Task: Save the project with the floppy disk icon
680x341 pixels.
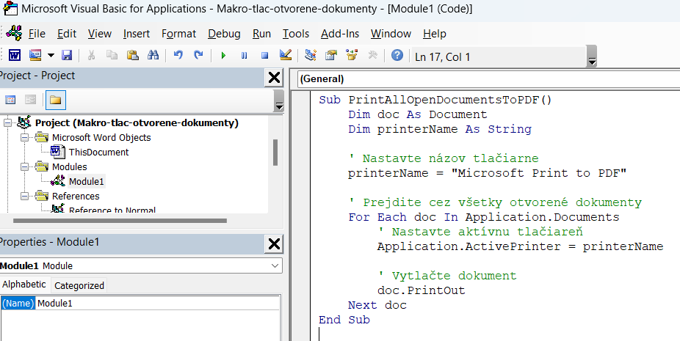Action: click(67, 56)
